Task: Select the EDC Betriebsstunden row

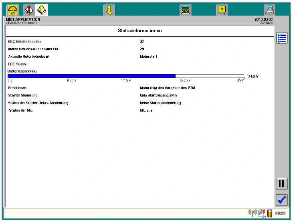Action: pyautogui.click(x=24, y=41)
